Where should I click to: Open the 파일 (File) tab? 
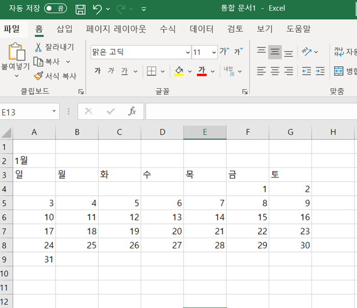(12, 29)
